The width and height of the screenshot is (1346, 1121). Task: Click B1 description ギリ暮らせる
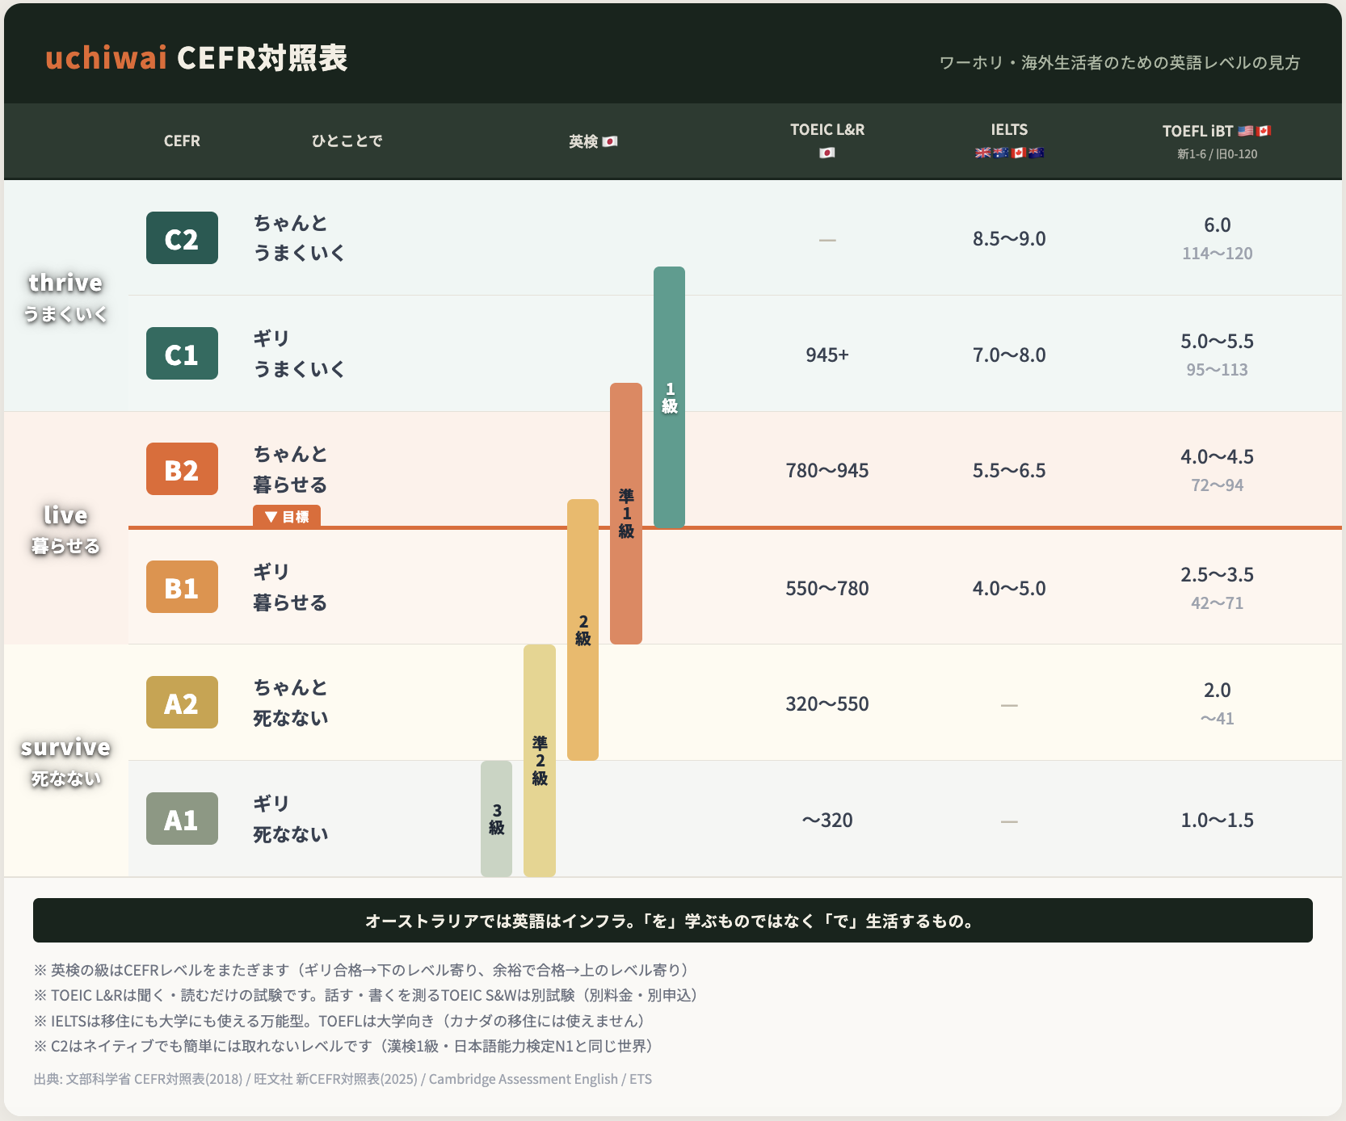point(290,587)
